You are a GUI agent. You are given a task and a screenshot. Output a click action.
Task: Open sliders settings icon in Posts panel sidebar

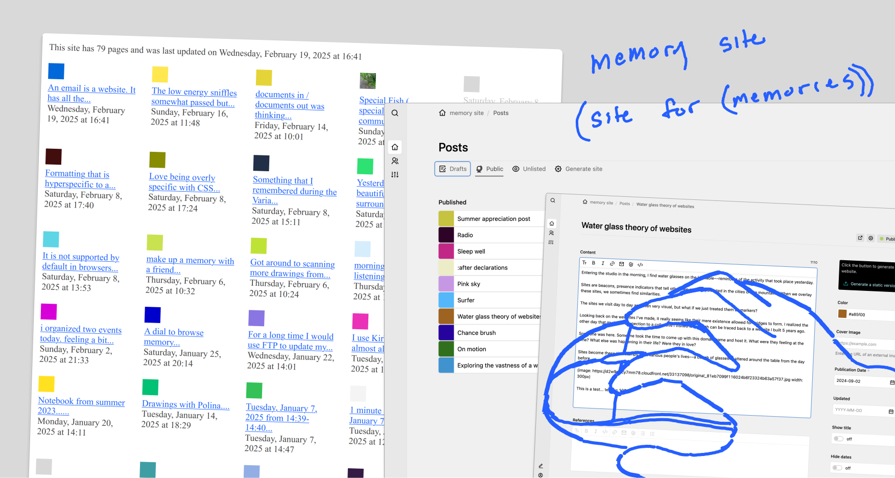tap(395, 174)
